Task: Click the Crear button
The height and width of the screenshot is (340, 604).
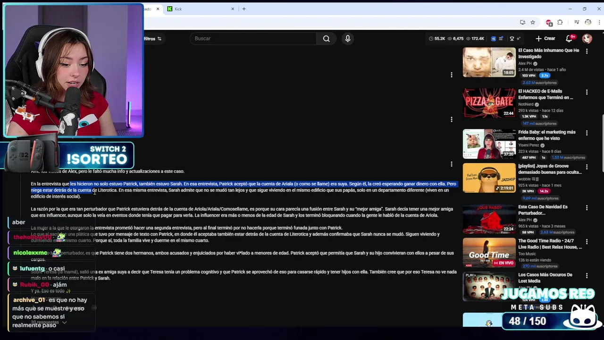Action: tap(545, 38)
